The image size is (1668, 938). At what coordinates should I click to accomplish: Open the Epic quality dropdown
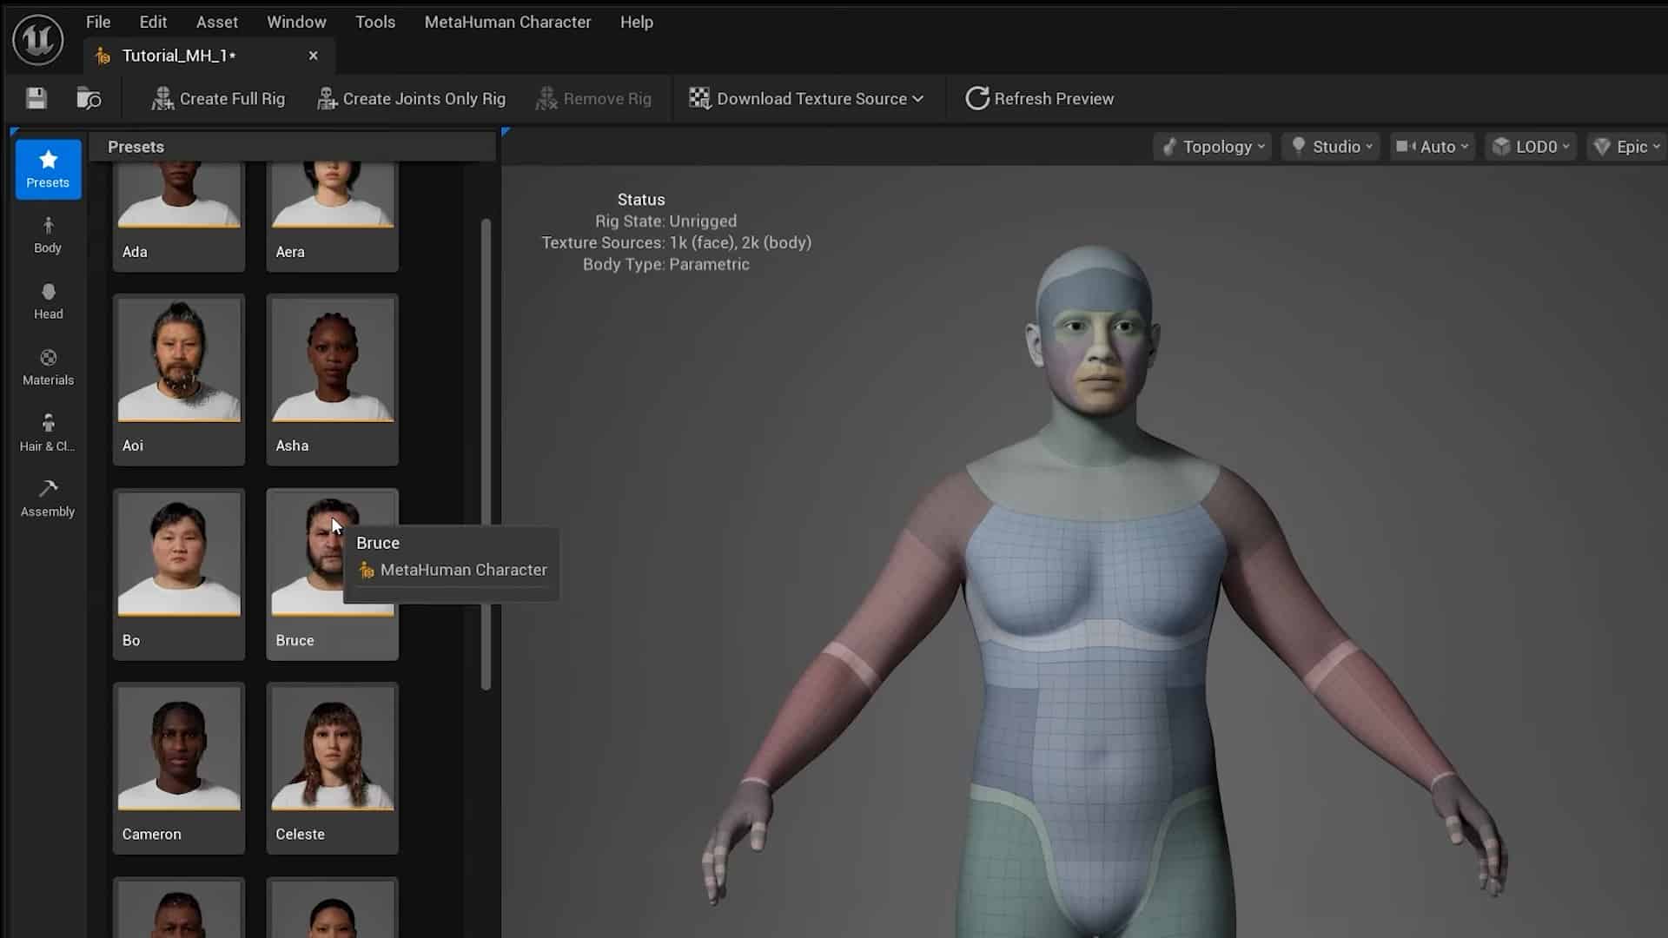[x=1625, y=146]
